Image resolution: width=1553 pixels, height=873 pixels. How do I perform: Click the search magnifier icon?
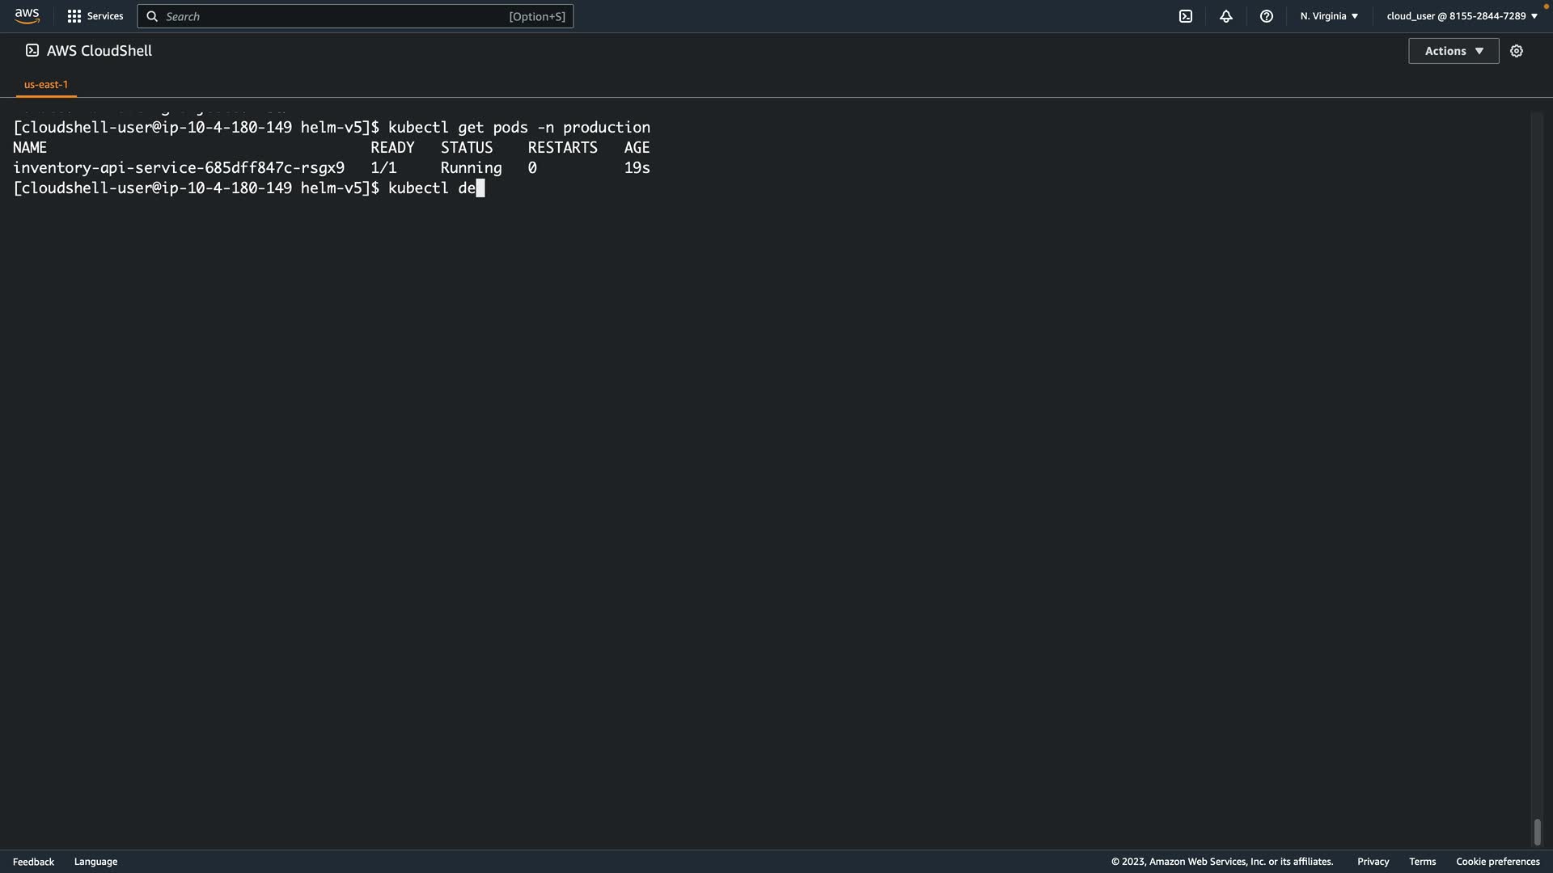click(x=152, y=16)
